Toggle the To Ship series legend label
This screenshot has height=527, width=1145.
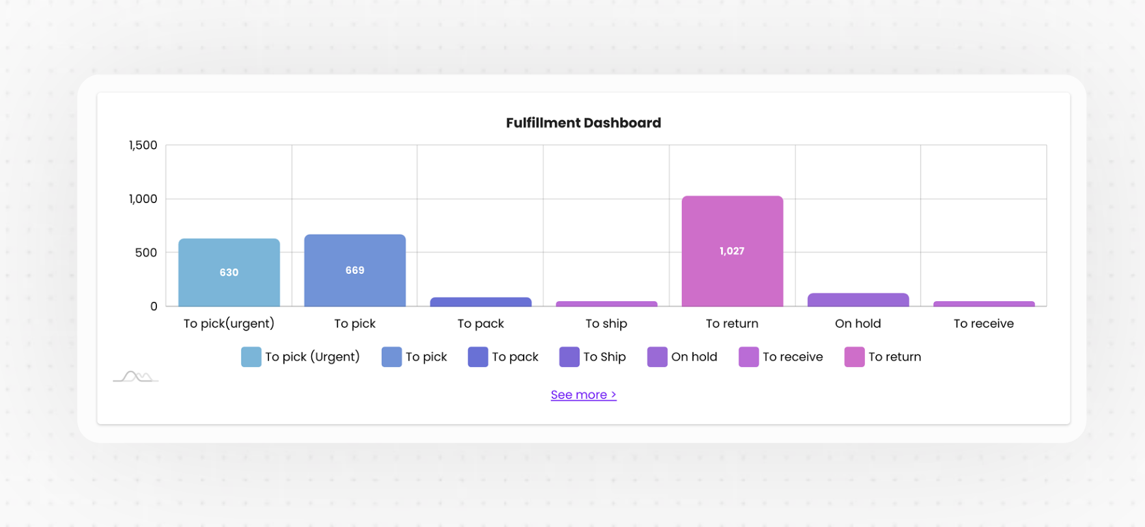click(604, 357)
